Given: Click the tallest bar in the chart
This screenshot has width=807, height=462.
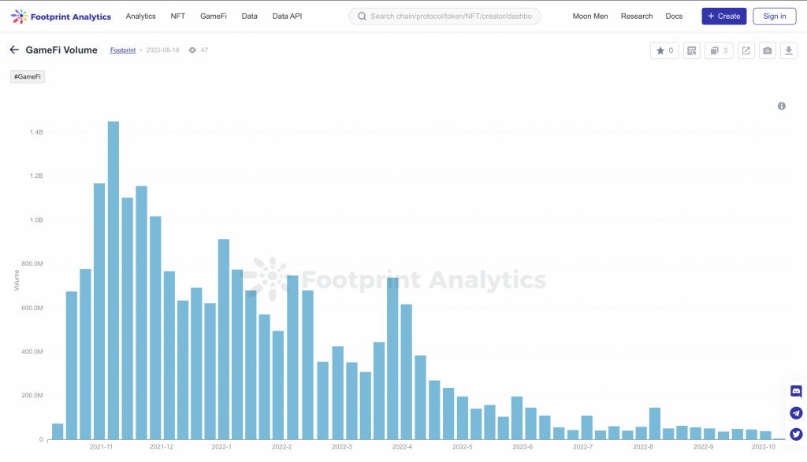Looking at the screenshot, I should (113, 280).
